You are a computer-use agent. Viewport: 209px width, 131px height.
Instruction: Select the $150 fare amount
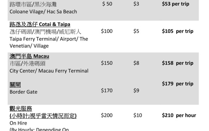[107, 63]
